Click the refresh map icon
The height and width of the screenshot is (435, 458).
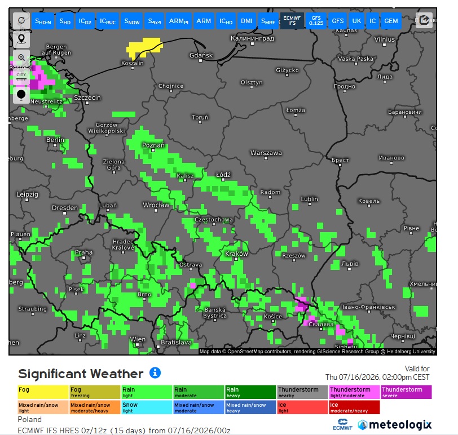point(21,21)
